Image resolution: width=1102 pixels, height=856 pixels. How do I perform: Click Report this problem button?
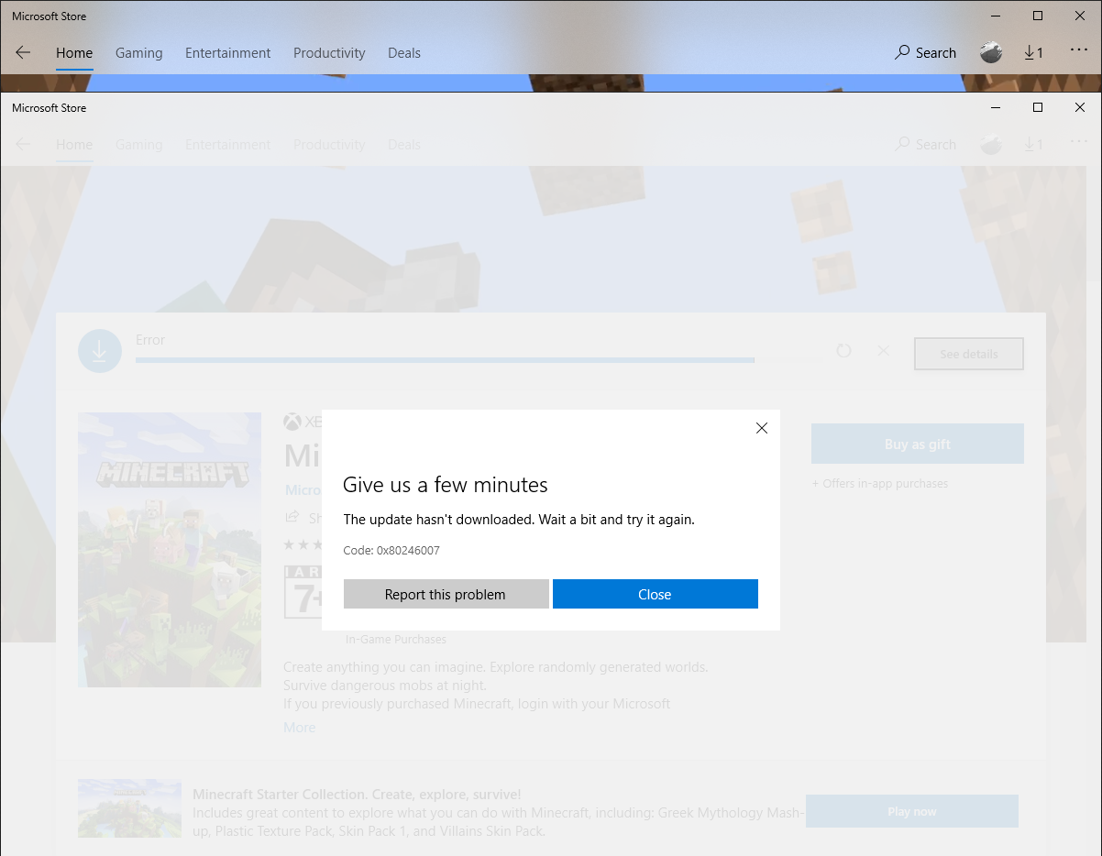point(446,594)
